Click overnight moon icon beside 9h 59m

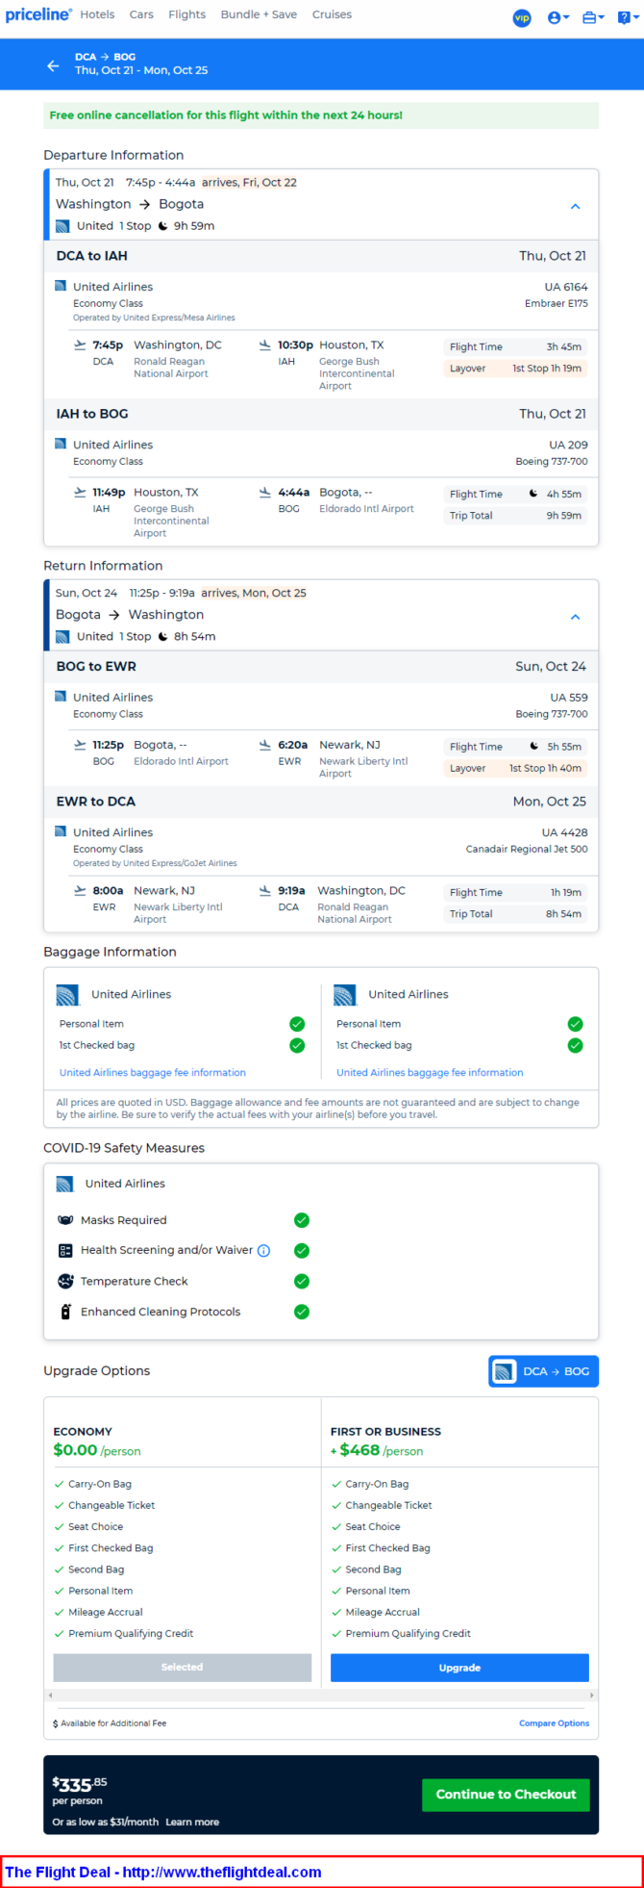tap(162, 226)
